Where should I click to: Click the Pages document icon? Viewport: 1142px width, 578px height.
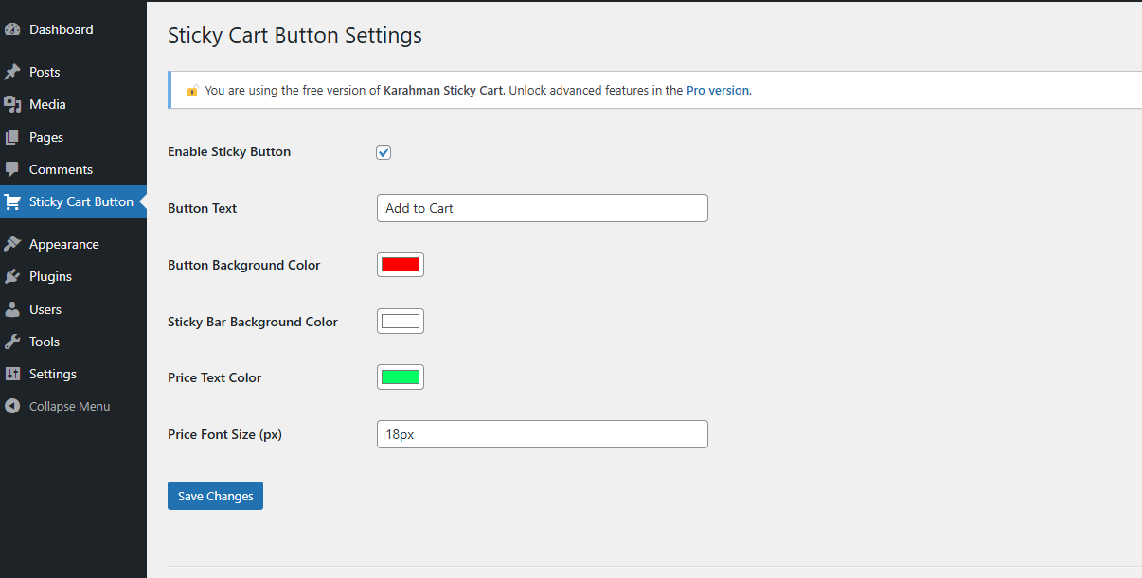click(12, 137)
